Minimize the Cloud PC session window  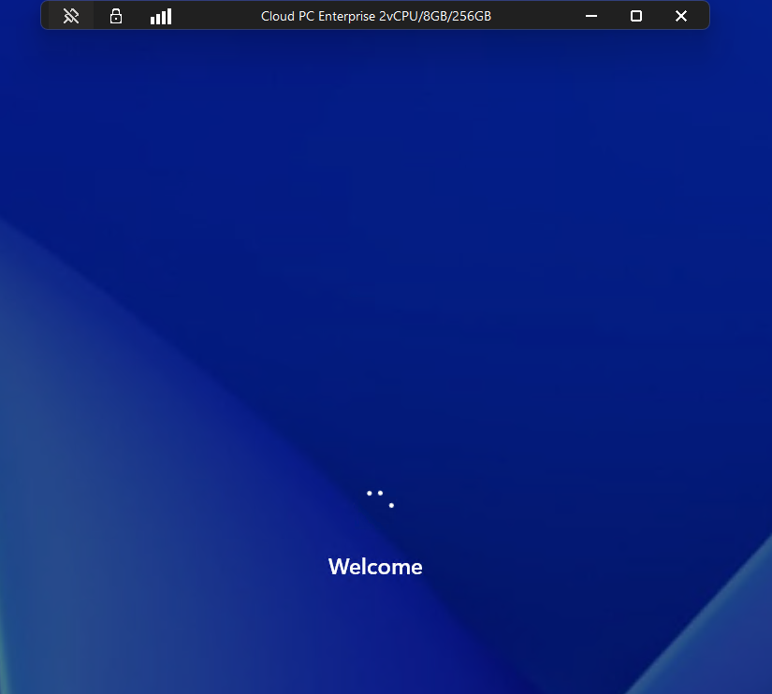pos(591,16)
